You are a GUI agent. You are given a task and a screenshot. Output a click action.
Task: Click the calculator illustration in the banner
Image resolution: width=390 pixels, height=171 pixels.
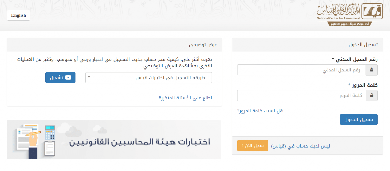click(x=50, y=133)
